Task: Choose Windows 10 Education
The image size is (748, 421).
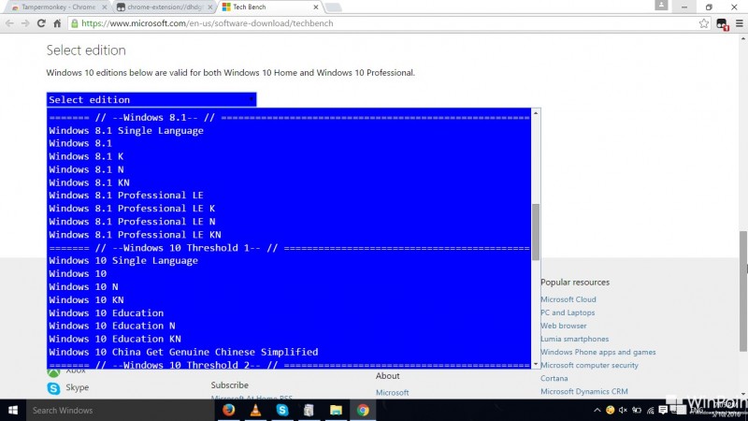Action: pyautogui.click(x=289, y=312)
